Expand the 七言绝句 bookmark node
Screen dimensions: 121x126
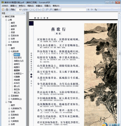click(9, 121)
